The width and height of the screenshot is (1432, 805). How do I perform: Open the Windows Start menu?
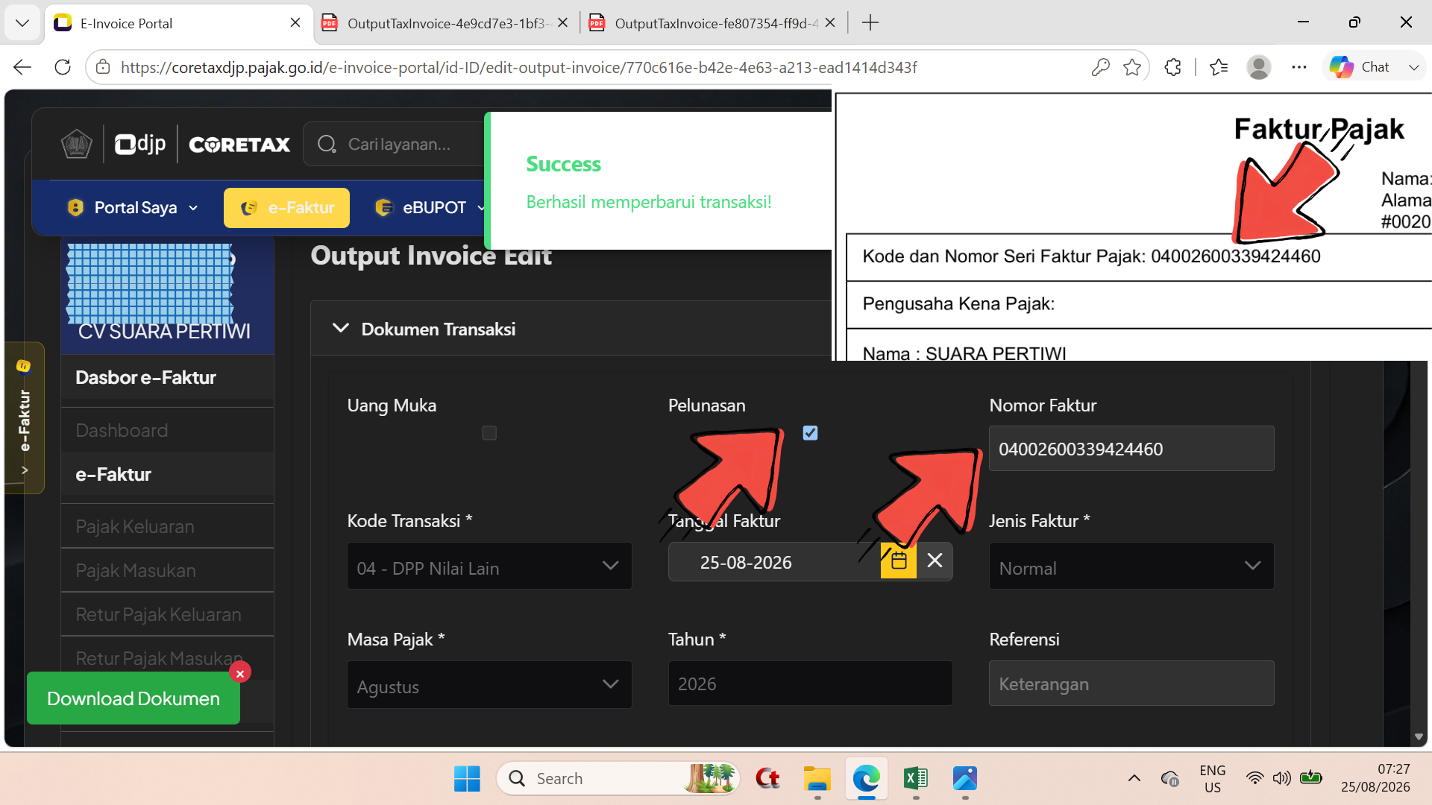[x=468, y=779]
